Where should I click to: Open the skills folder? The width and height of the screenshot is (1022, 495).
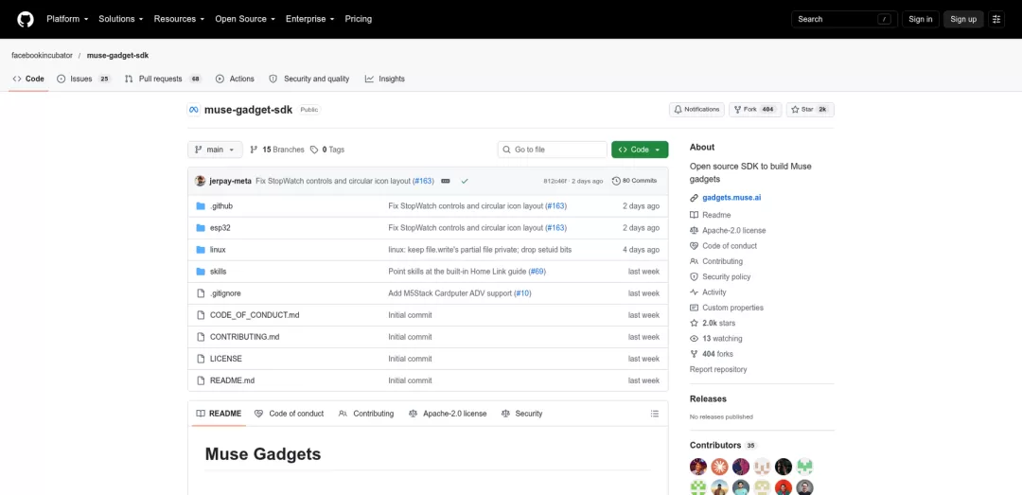[x=219, y=272]
